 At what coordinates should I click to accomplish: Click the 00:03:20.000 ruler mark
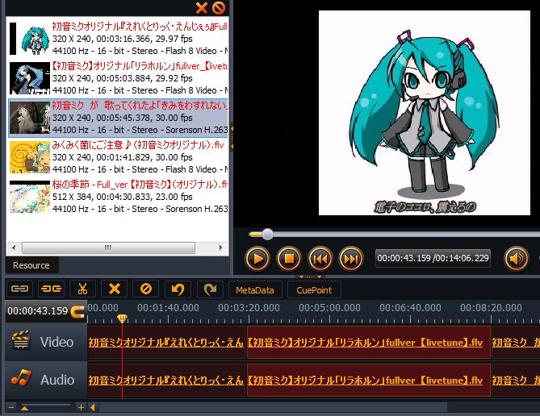coord(249,308)
